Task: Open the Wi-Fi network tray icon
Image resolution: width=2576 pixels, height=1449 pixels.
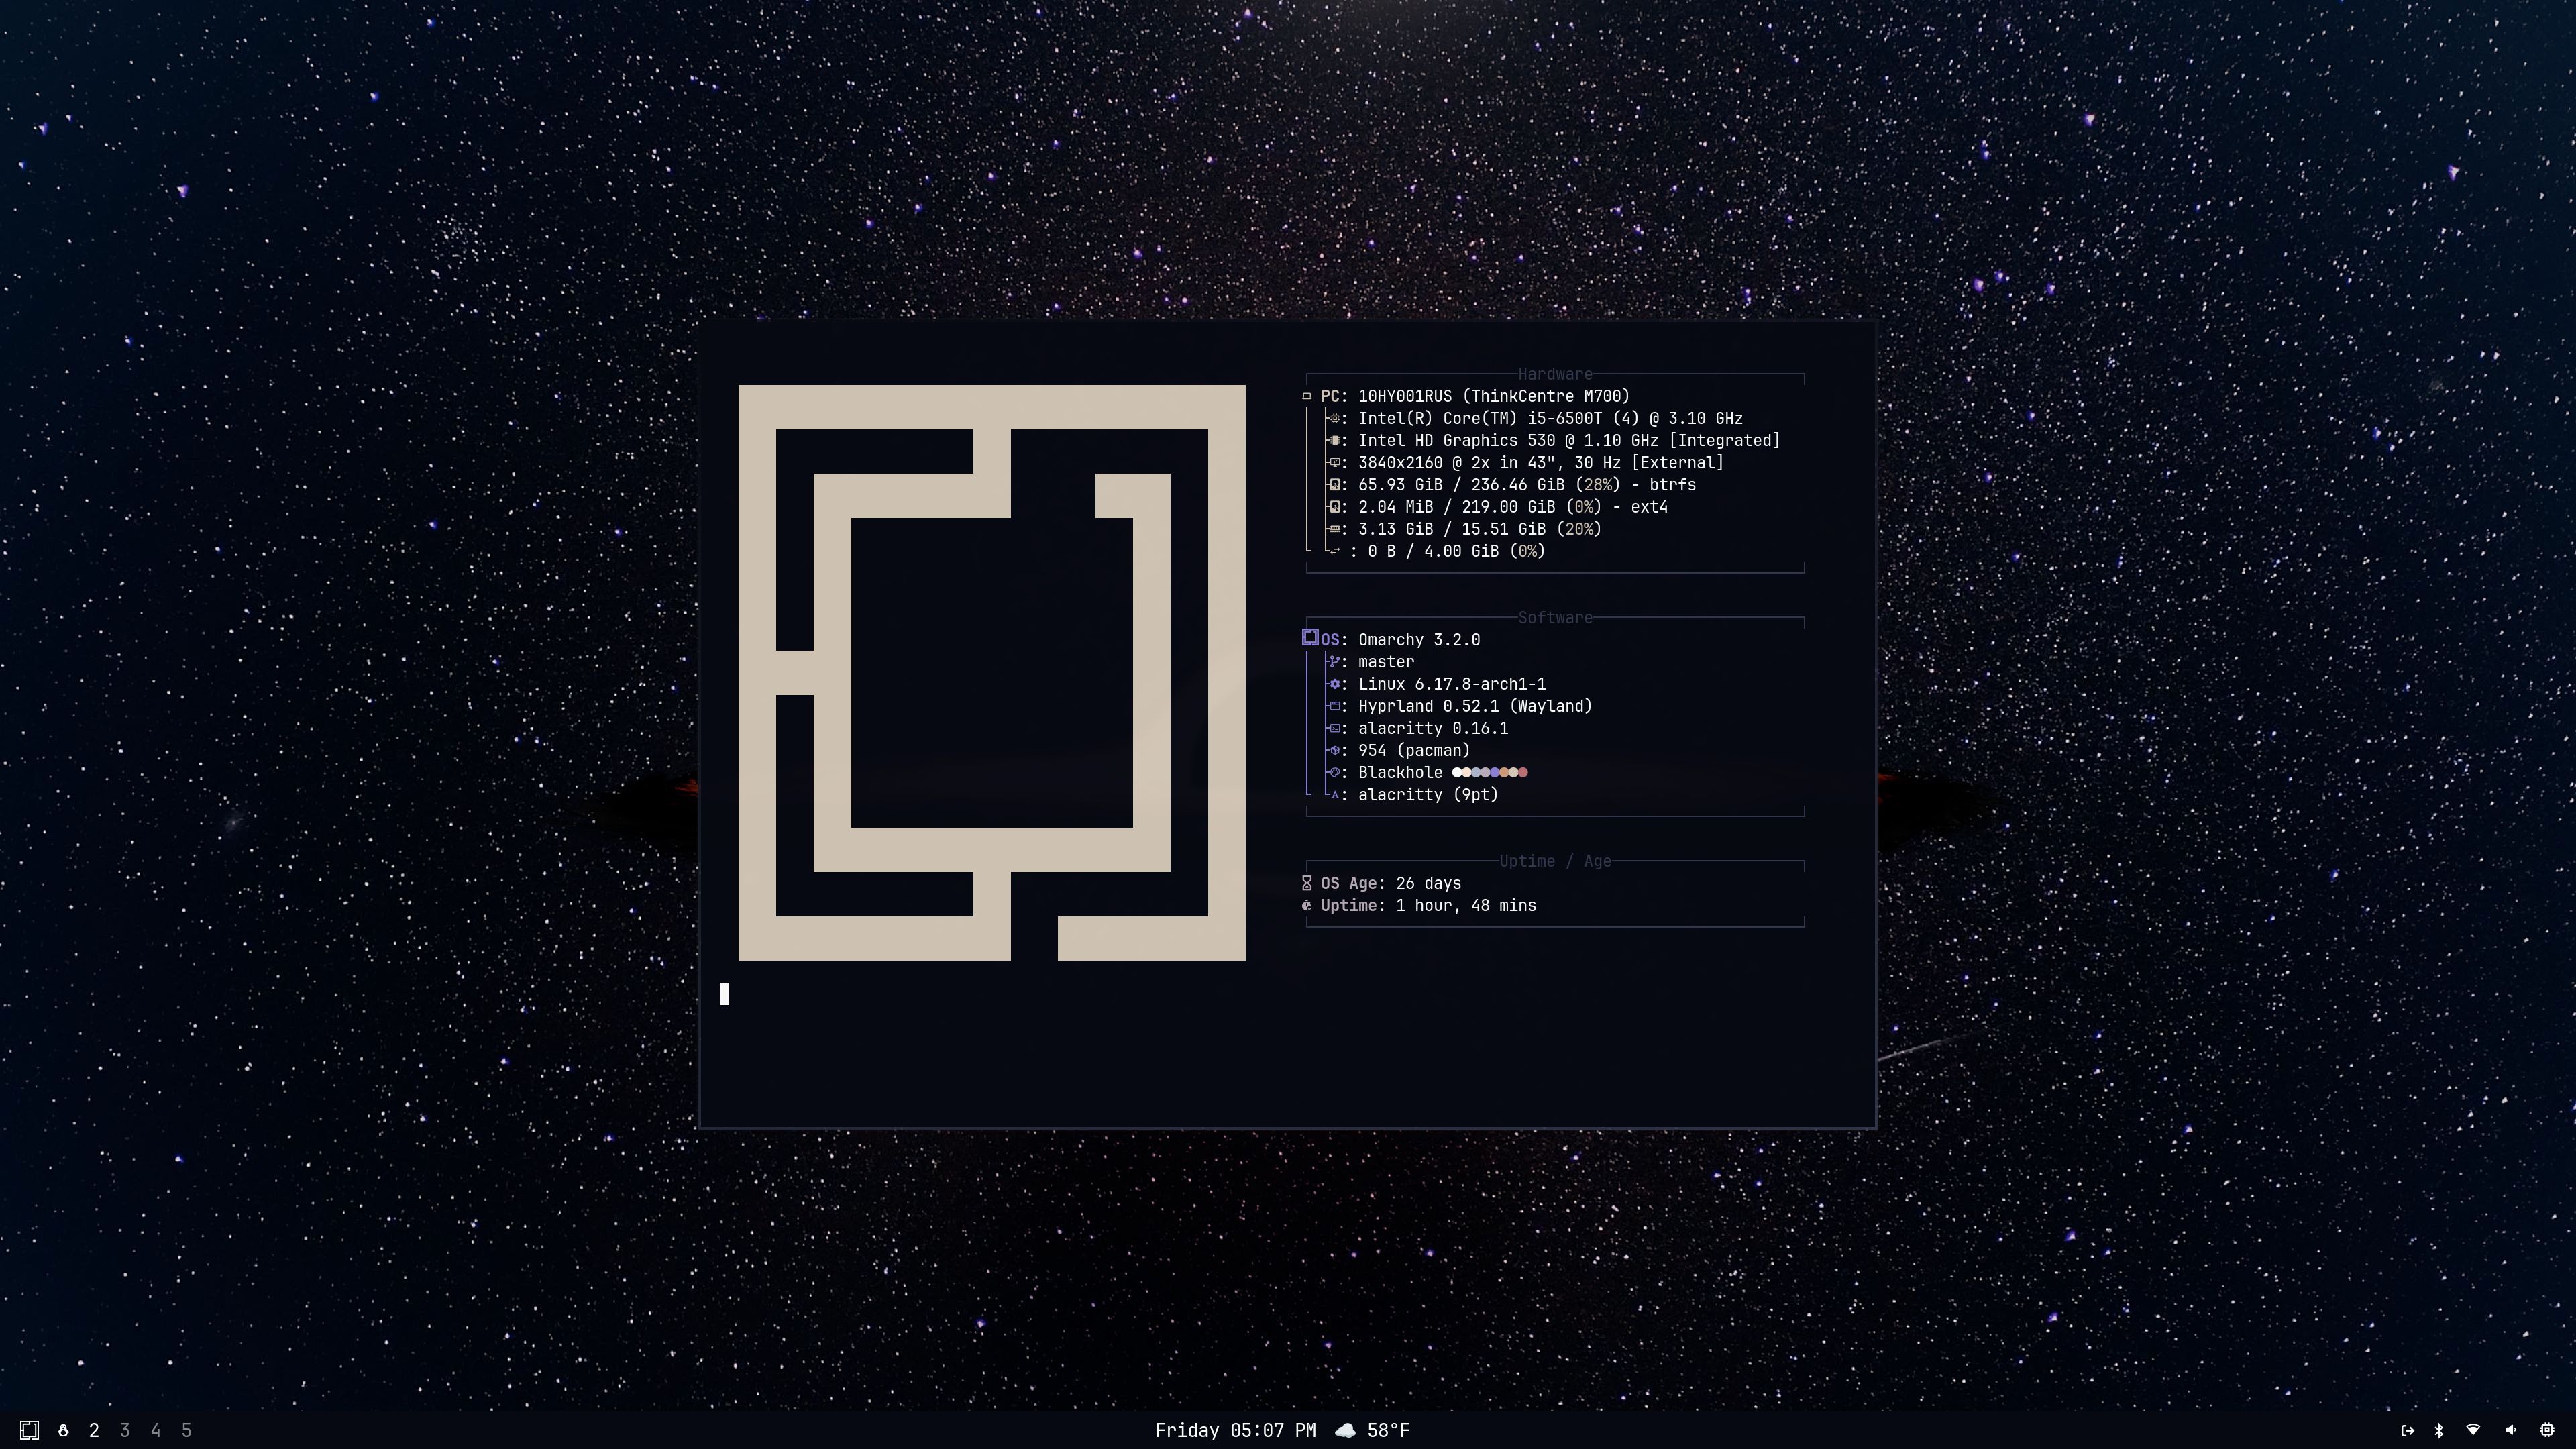Action: tap(2473, 1430)
